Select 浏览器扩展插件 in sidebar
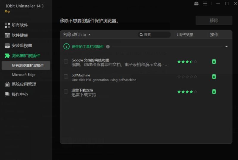238x160 pixels. pyautogui.click(x=26, y=56)
